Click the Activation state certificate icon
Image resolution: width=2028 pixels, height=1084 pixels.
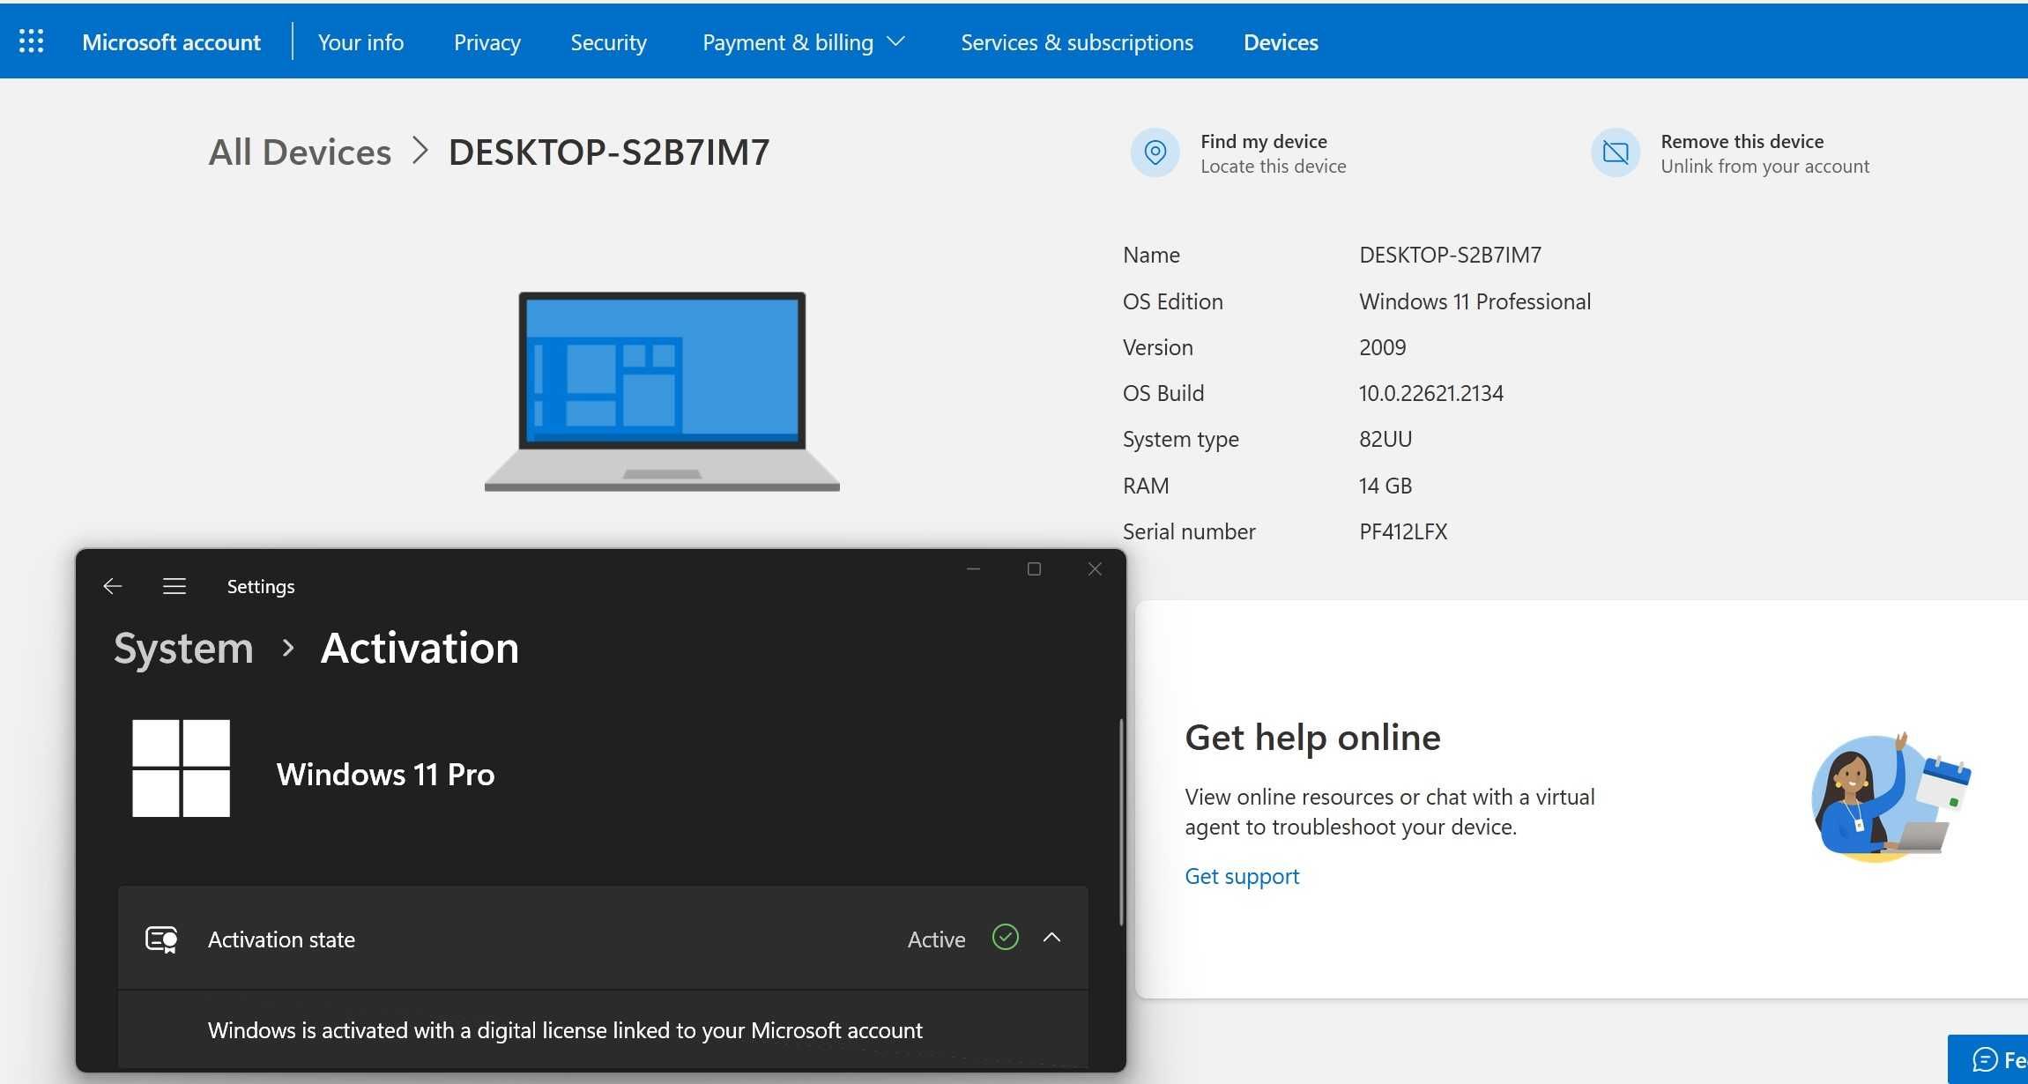click(x=161, y=939)
